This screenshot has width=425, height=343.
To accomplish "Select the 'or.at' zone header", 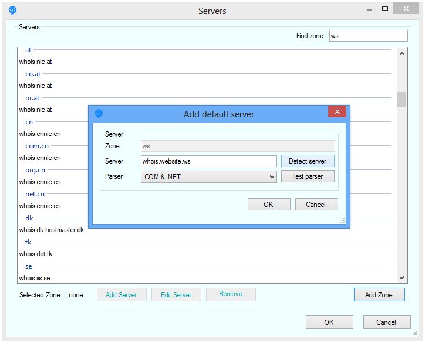I will [x=32, y=98].
